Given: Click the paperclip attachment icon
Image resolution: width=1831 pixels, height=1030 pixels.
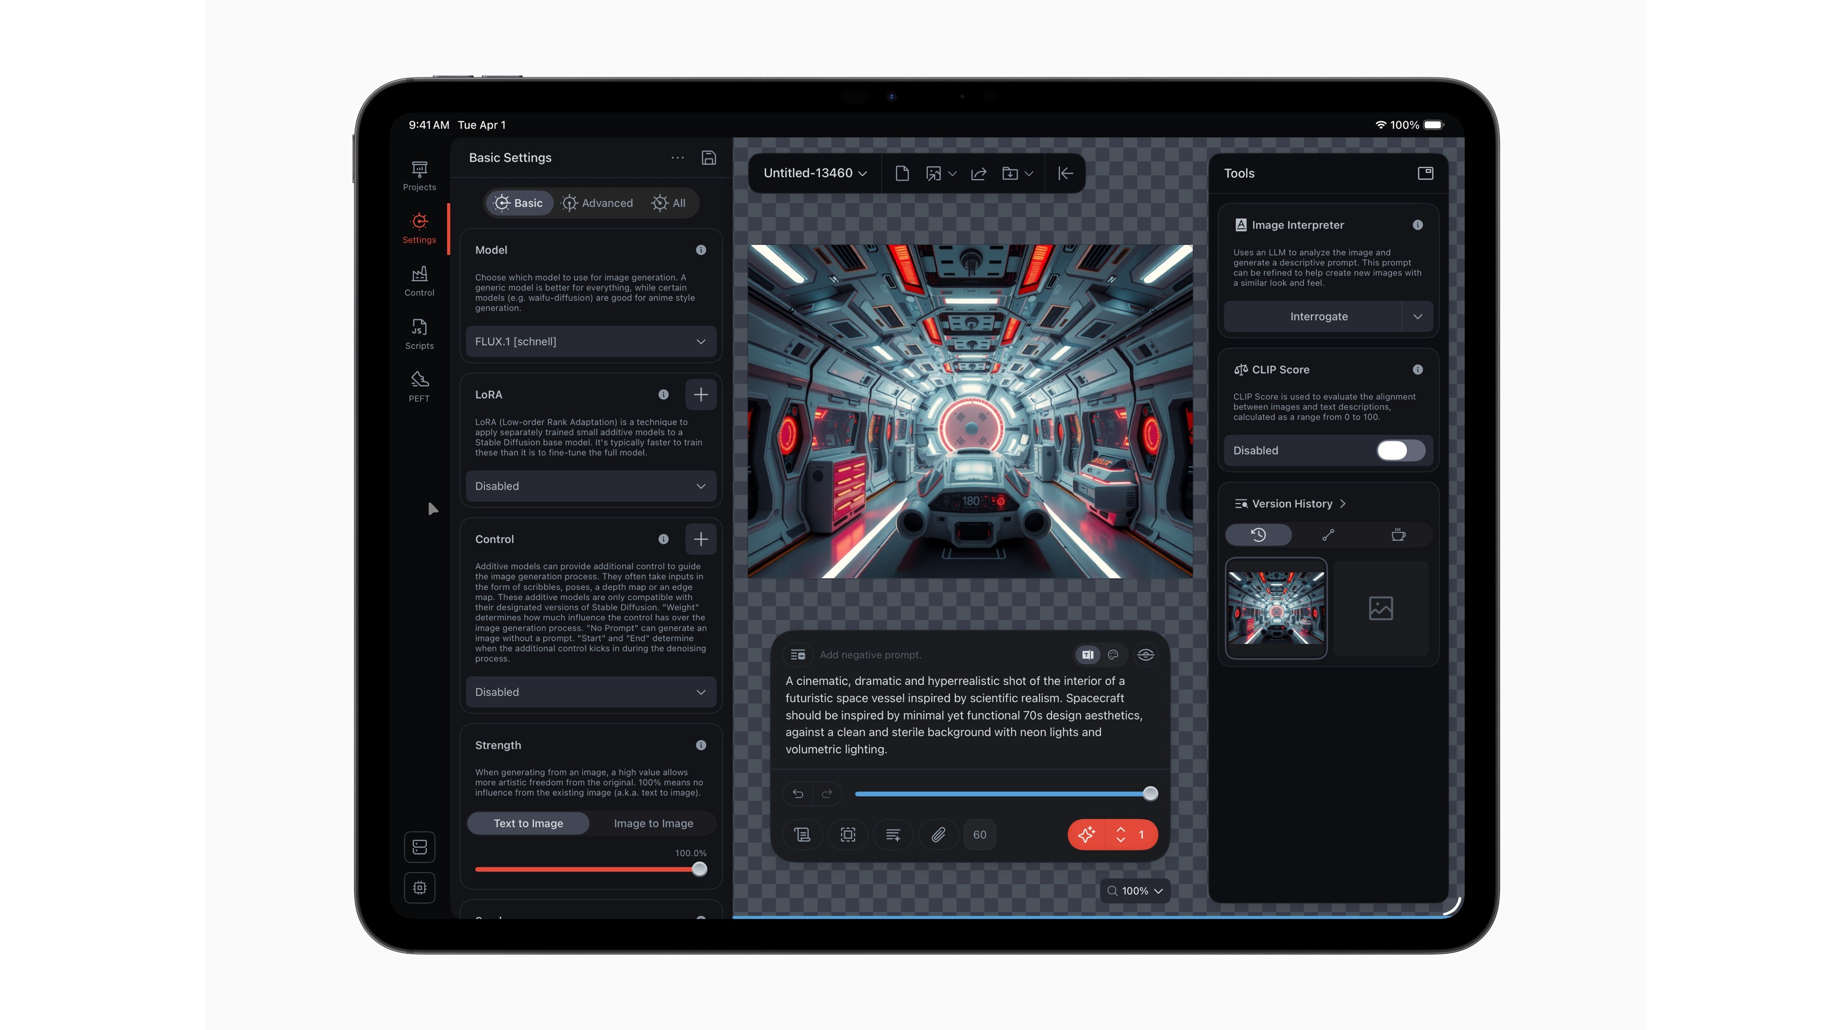Looking at the screenshot, I should 938,835.
